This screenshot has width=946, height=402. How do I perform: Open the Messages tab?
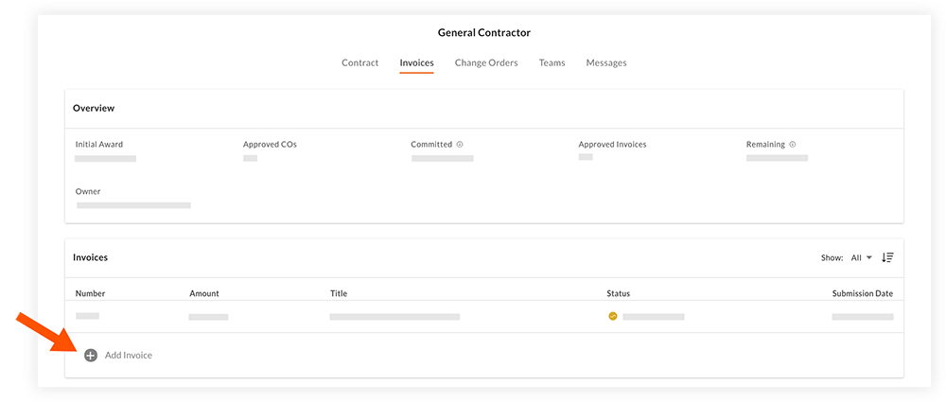tap(606, 62)
